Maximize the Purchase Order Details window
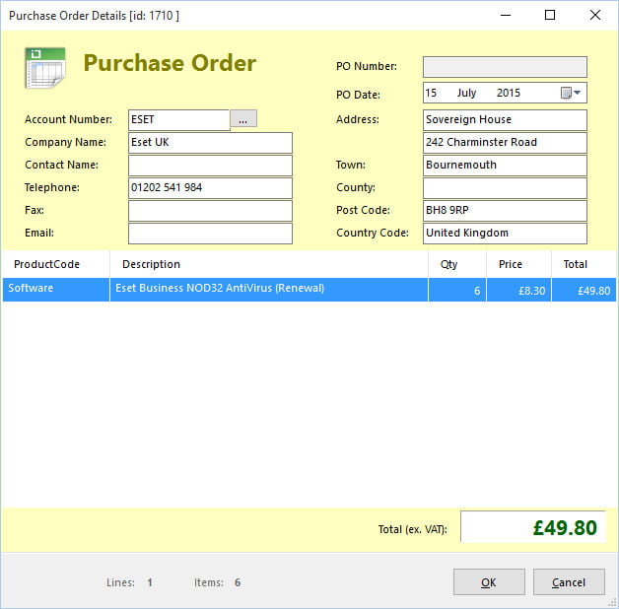 coord(550,15)
